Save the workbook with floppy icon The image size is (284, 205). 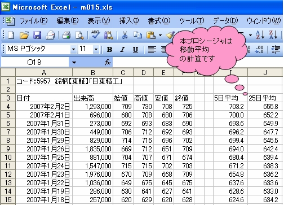tap(37, 35)
